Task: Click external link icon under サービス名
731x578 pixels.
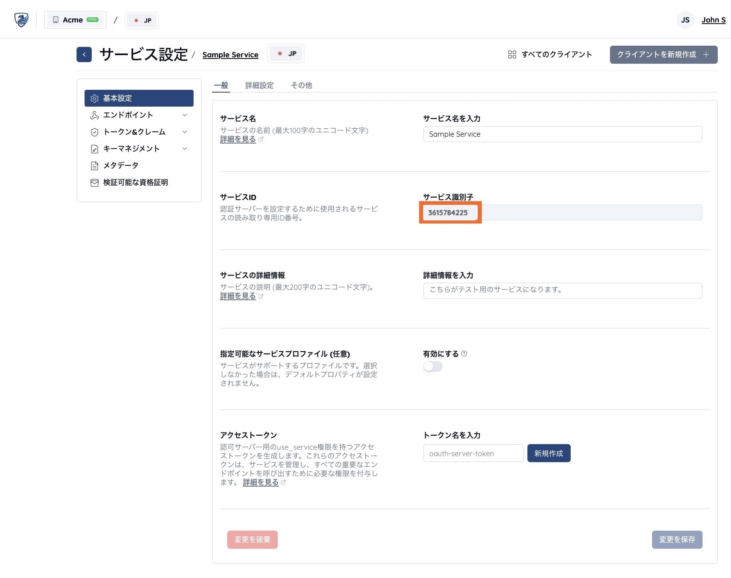Action: (261, 139)
